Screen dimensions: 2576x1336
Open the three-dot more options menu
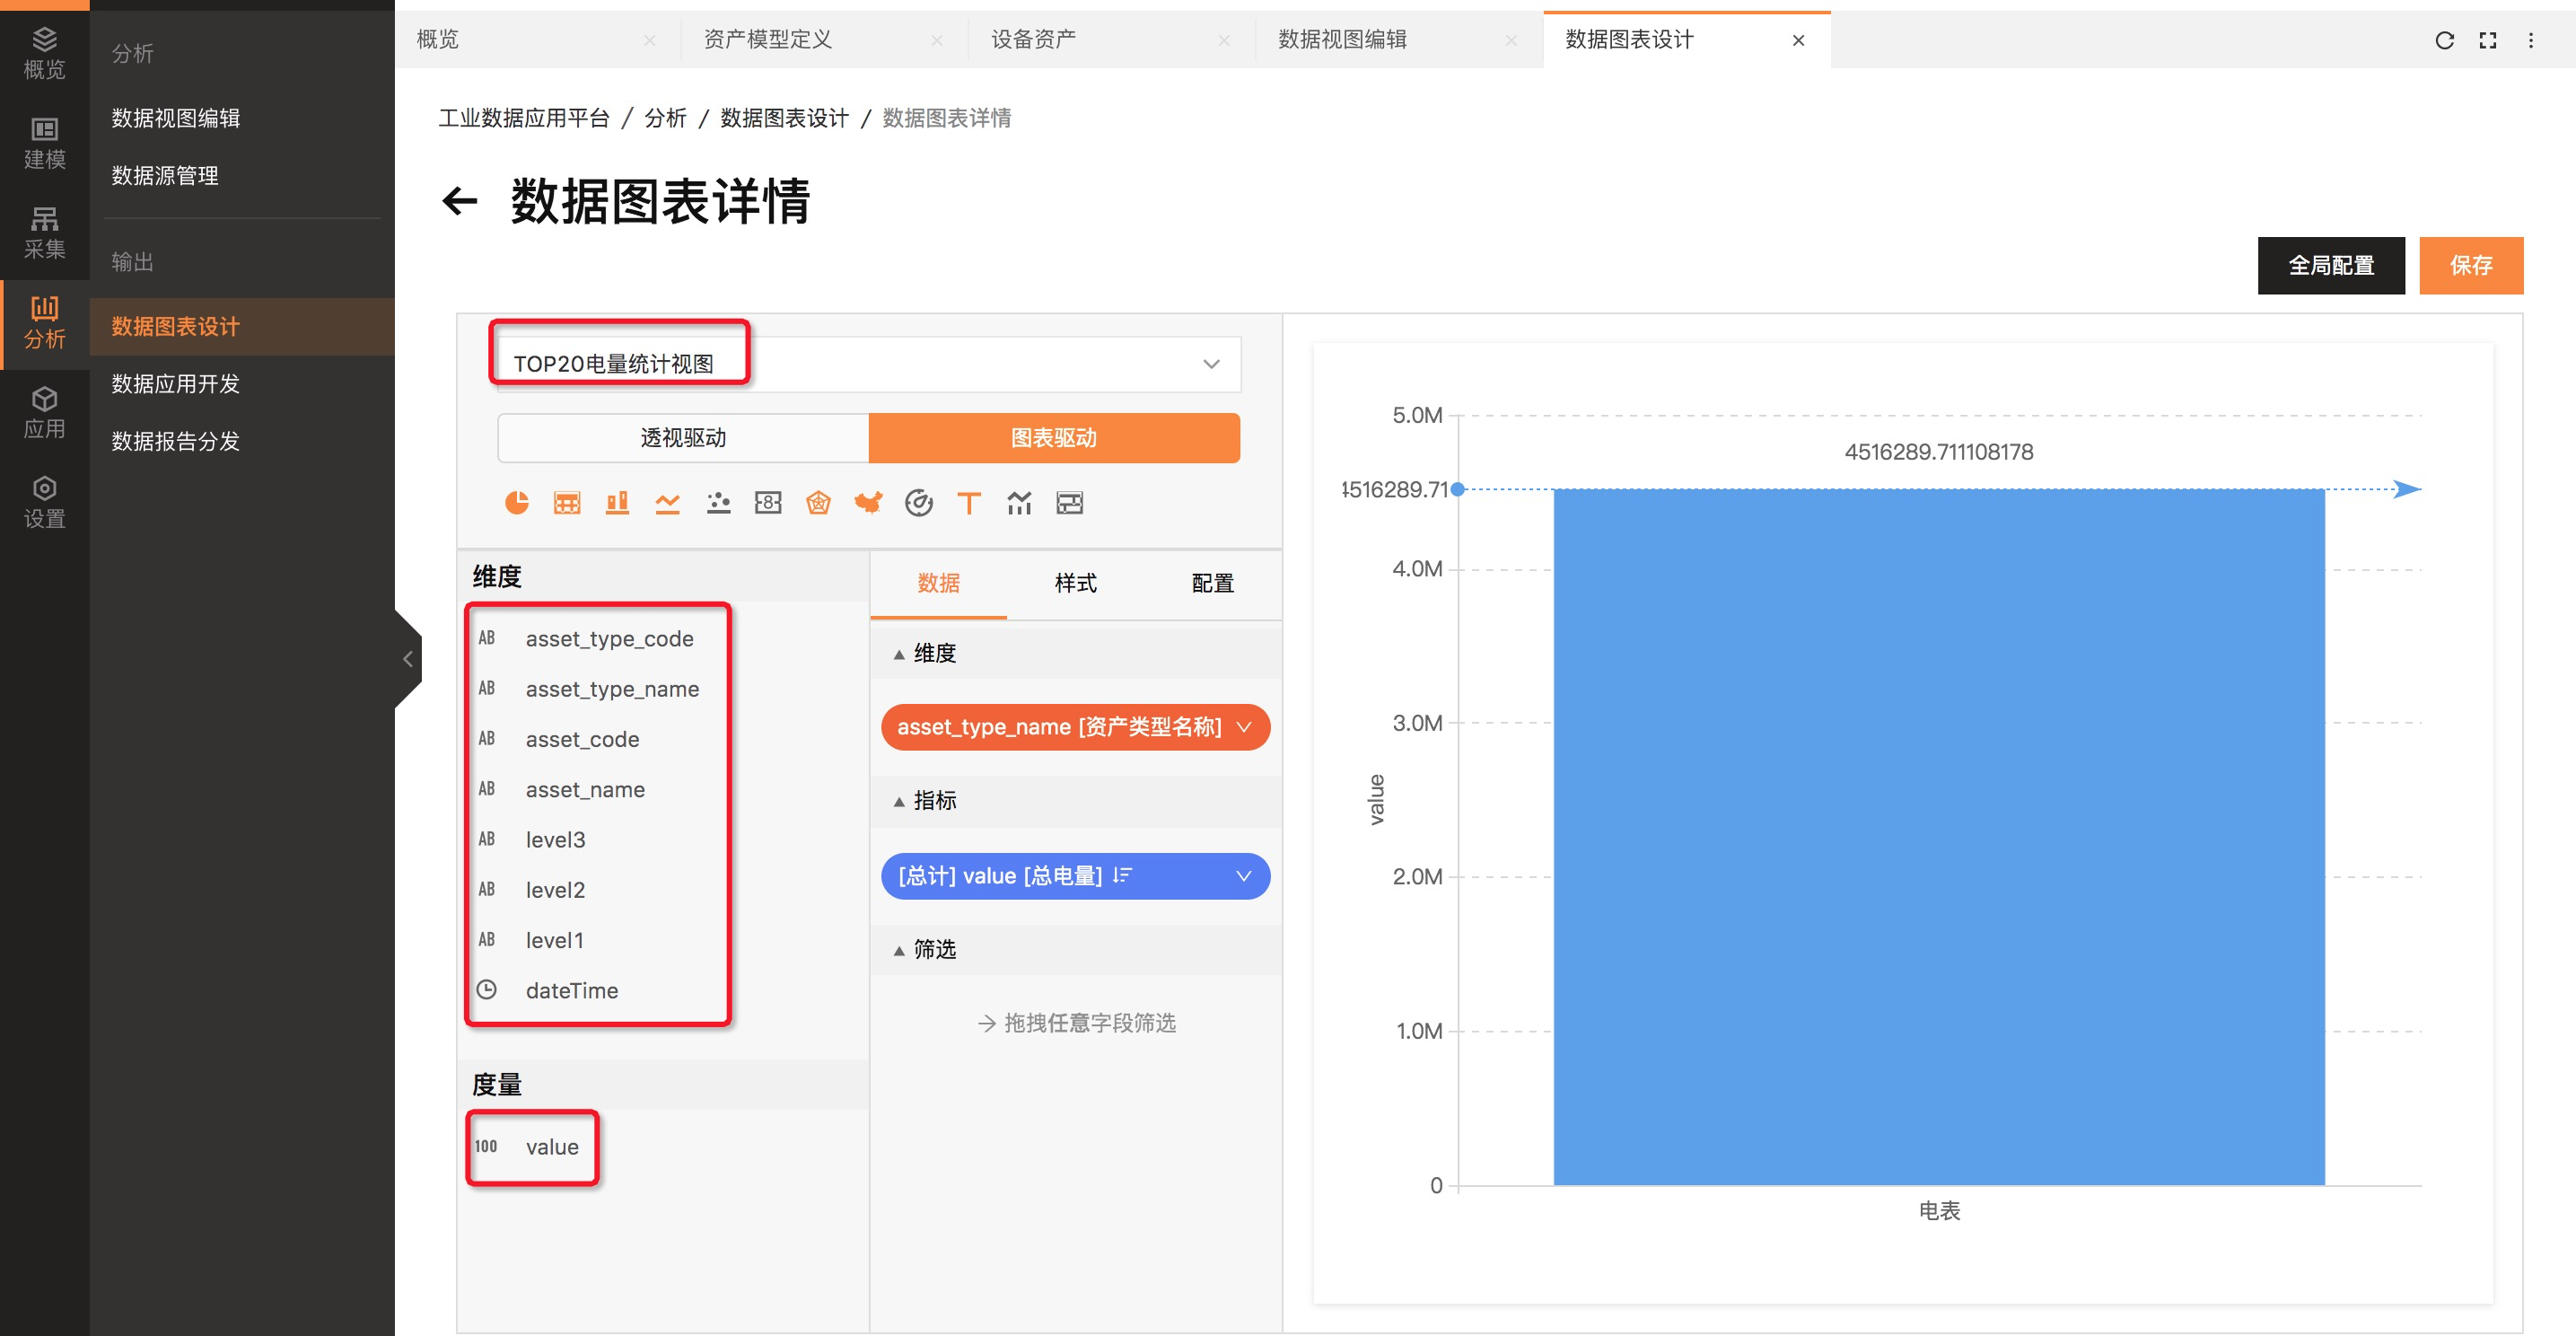coord(2531,40)
